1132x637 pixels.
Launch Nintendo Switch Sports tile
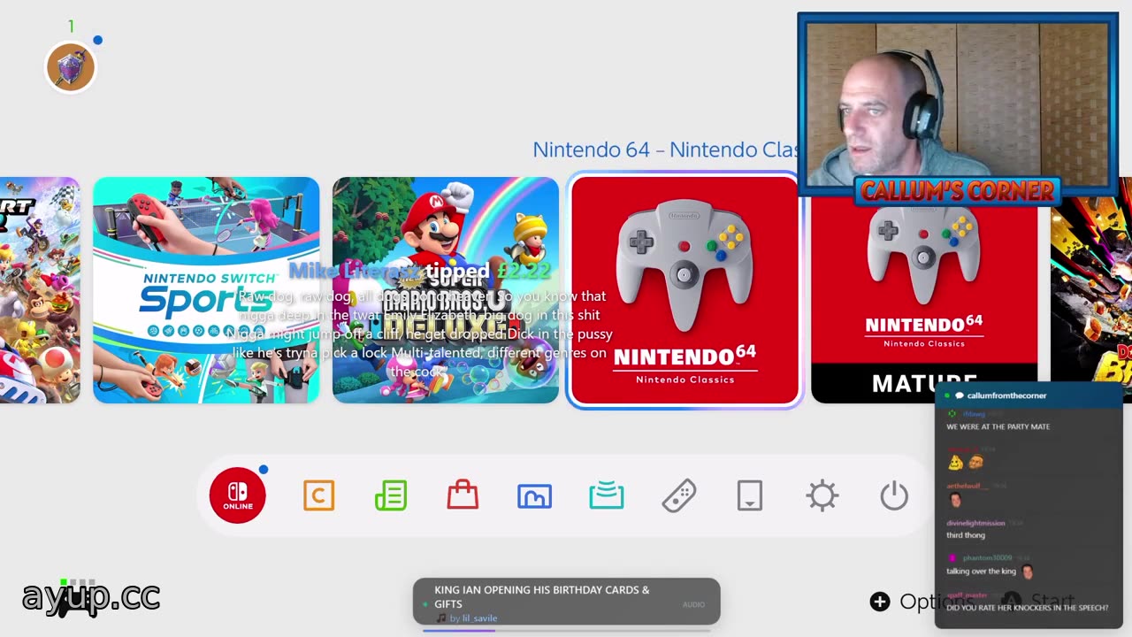(x=206, y=290)
